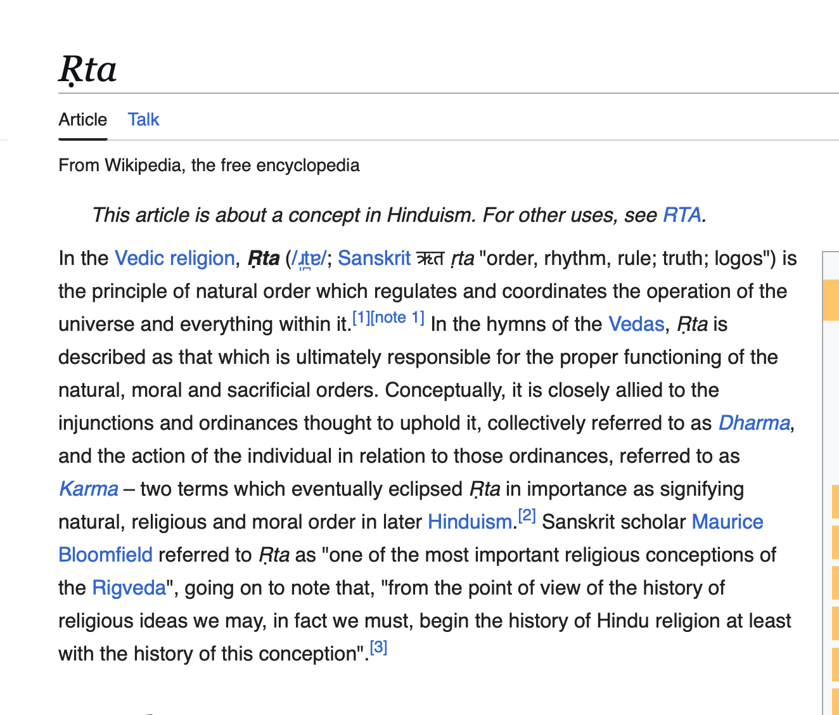839x715 pixels.
Task: Open the Karma link
Action: point(89,489)
